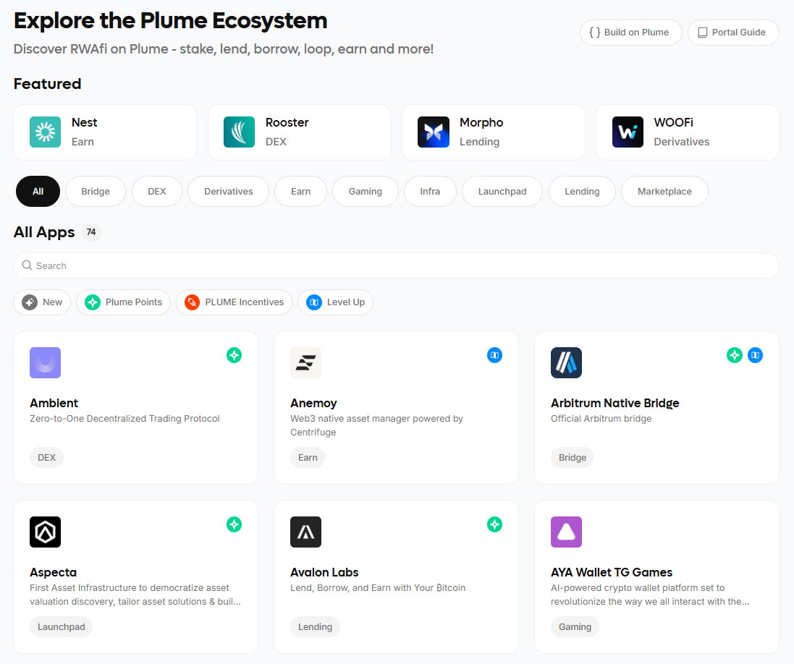794x664 pixels.
Task: Click the Anemoy app logo
Action: (x=305, y=362)
